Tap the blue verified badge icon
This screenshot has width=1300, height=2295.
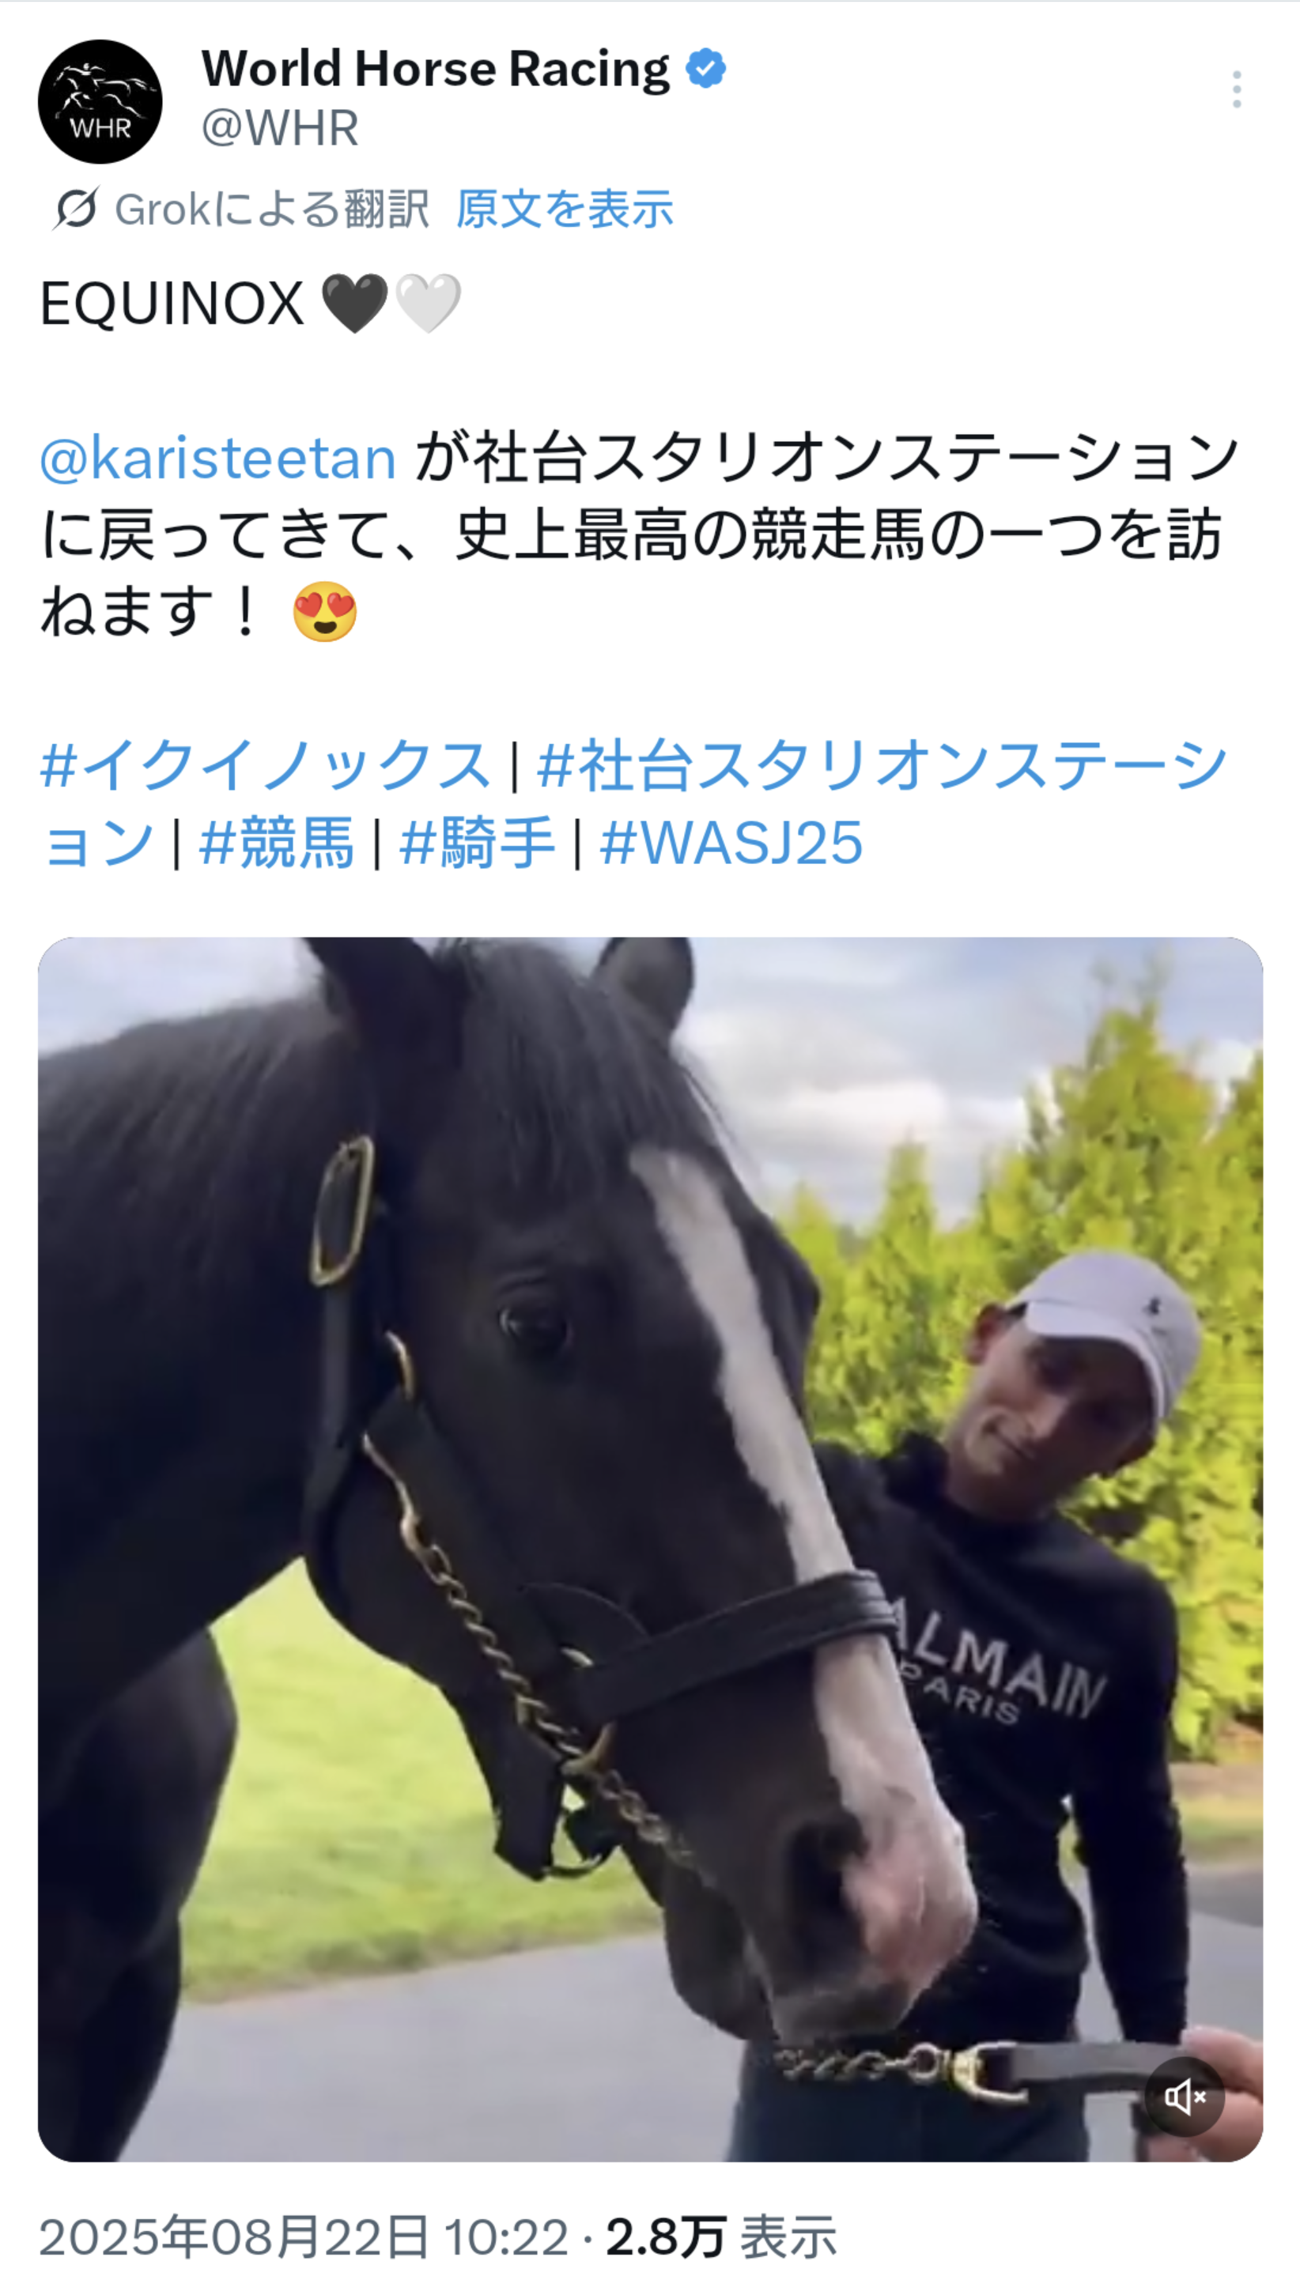tap(705, 69)
